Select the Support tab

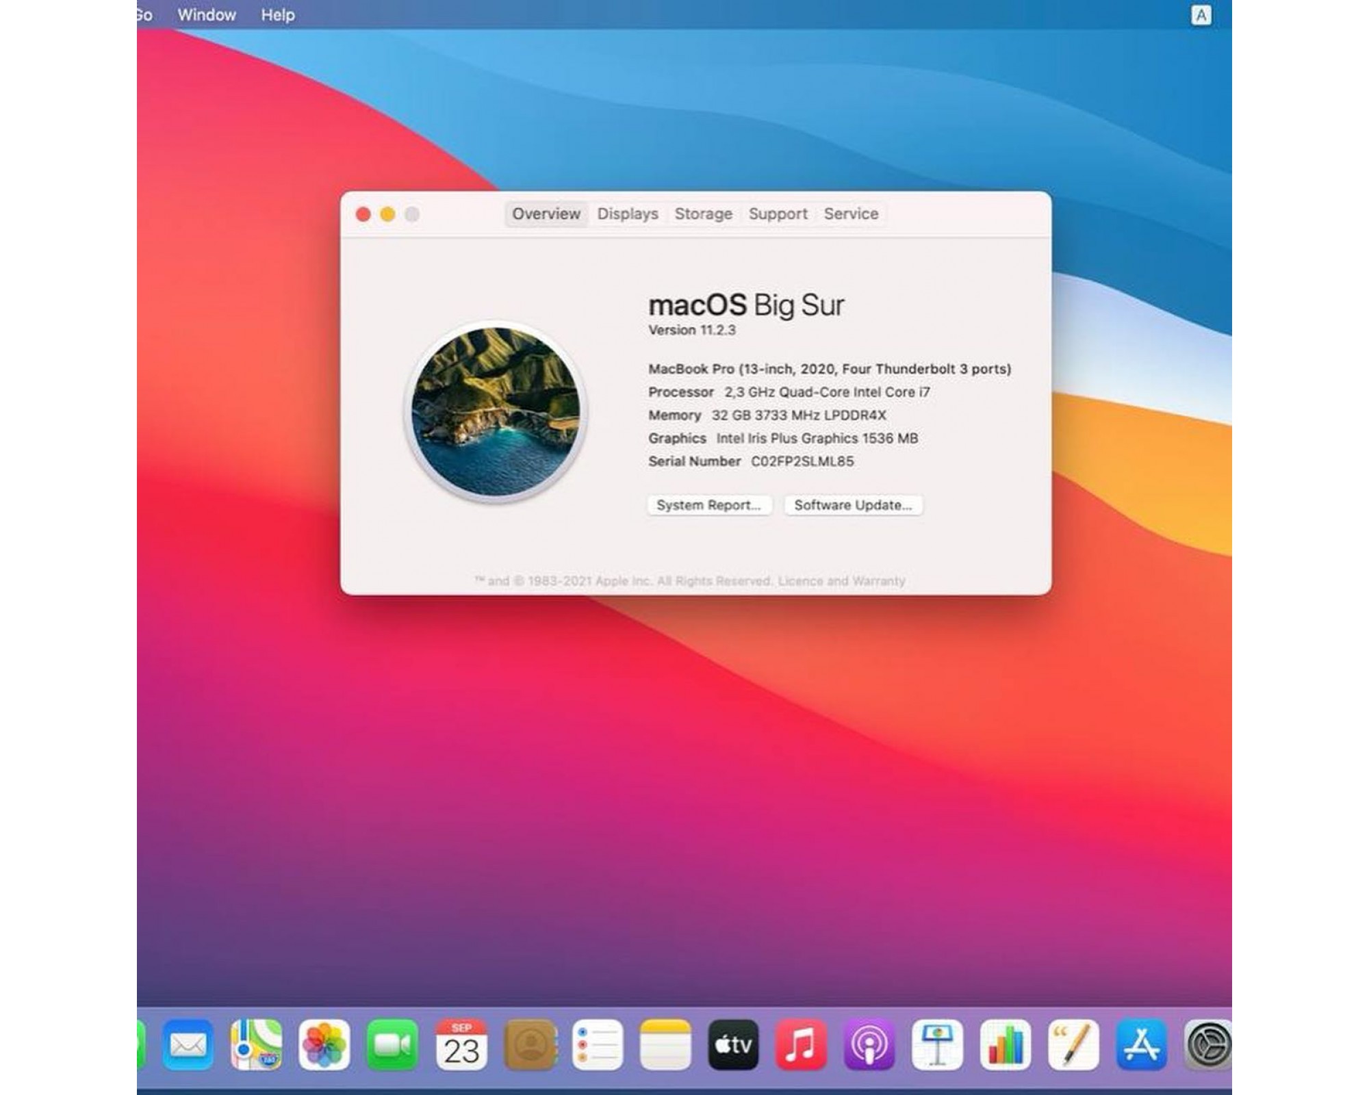[778, 214]
